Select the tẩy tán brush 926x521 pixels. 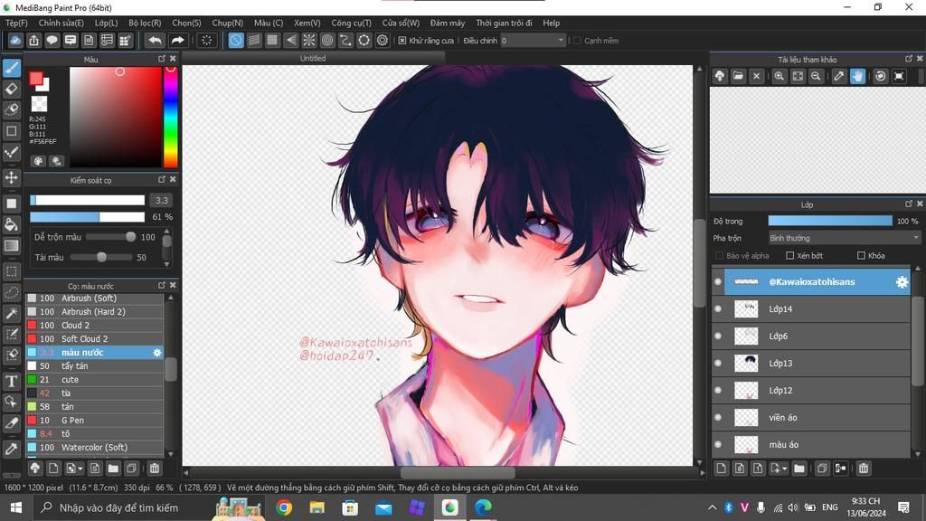pos(94,366)
